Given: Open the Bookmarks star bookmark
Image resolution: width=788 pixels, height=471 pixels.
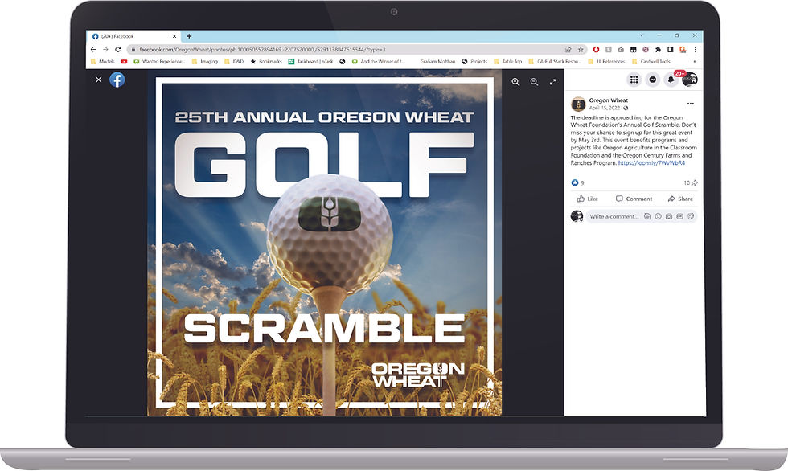Looking at the screenshot, I should point(266,62).
